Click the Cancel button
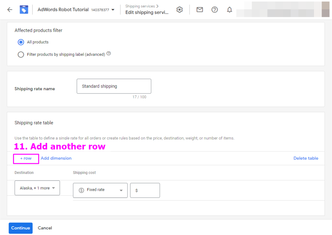The width and height of the screenshot is (332, 235). [x=45, y=228]
